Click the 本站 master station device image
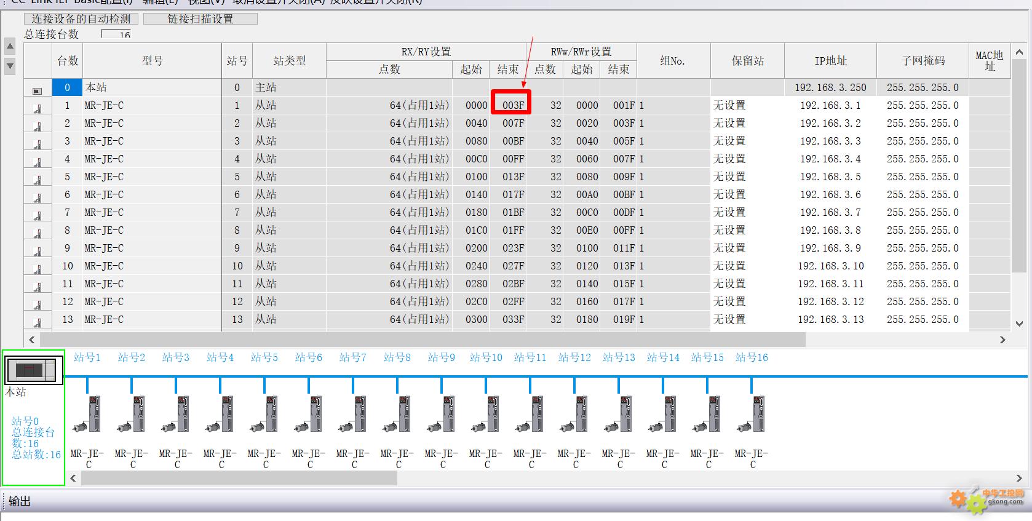Image resolution: width=1032 pixels, height=521 pixels. 34,370
